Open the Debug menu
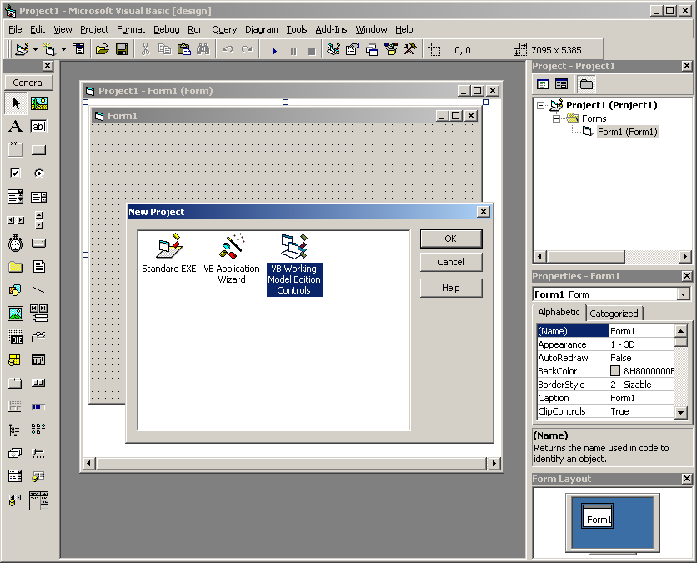 click(167, 29)
